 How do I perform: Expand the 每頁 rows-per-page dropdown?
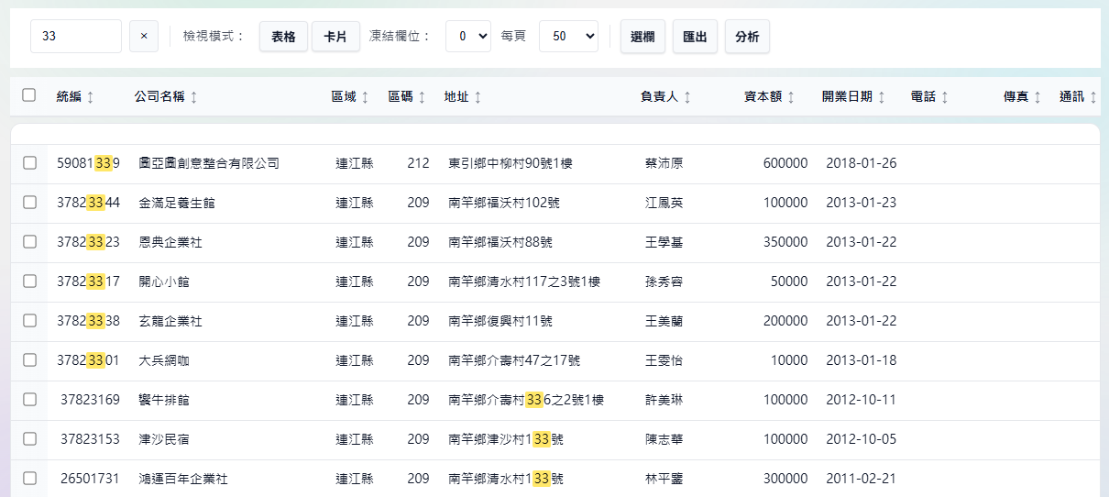[x=568, y=37]
